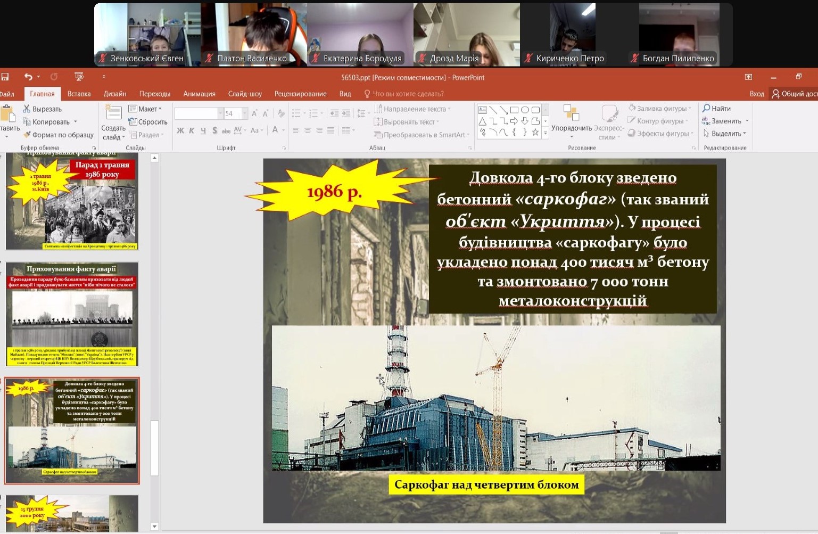Click the Вход sign-in link

pyautogui.click(x=756, y=94)
